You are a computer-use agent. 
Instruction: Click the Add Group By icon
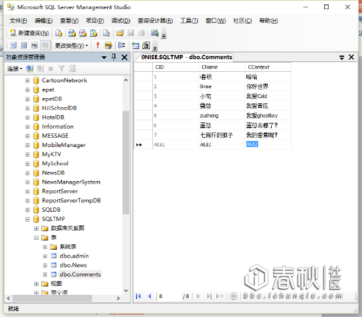click(x=122, y=45)
